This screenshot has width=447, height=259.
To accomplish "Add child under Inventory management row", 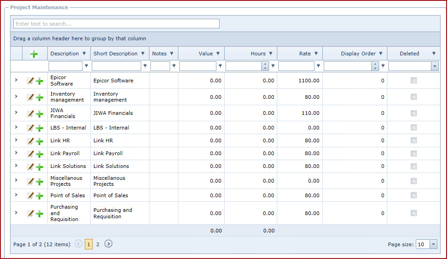I will [39, 97].
